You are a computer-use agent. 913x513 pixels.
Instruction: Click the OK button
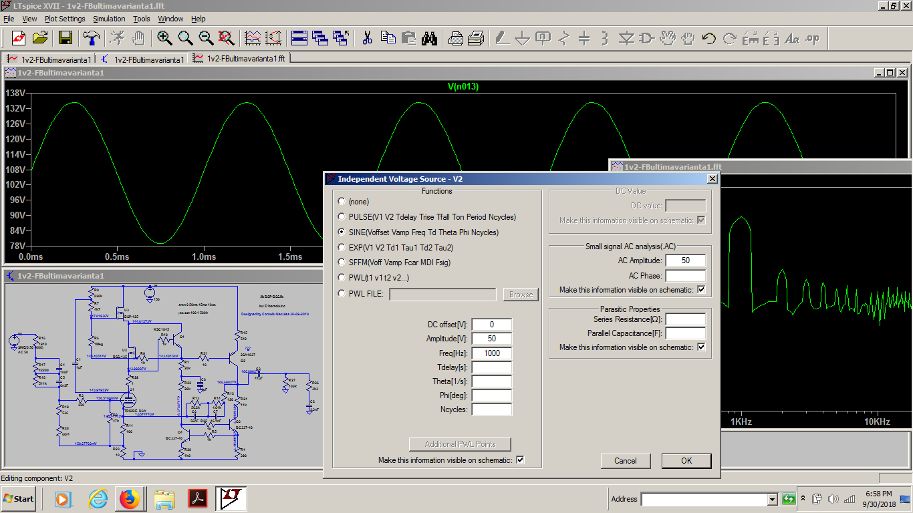[686, 461]
